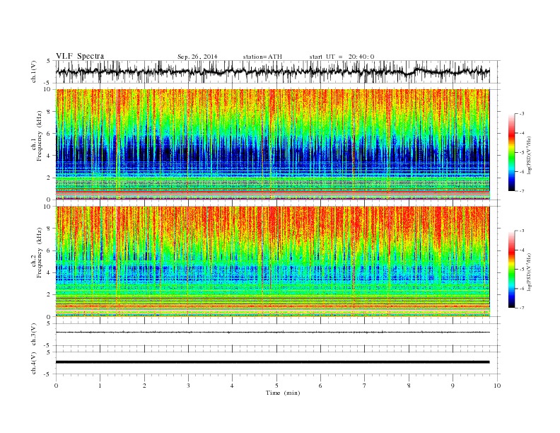The height and width of the screenshot is (433, 560).
Task: Click '-7' on the ch.2 colorbar
Action: tap(521, 308)
